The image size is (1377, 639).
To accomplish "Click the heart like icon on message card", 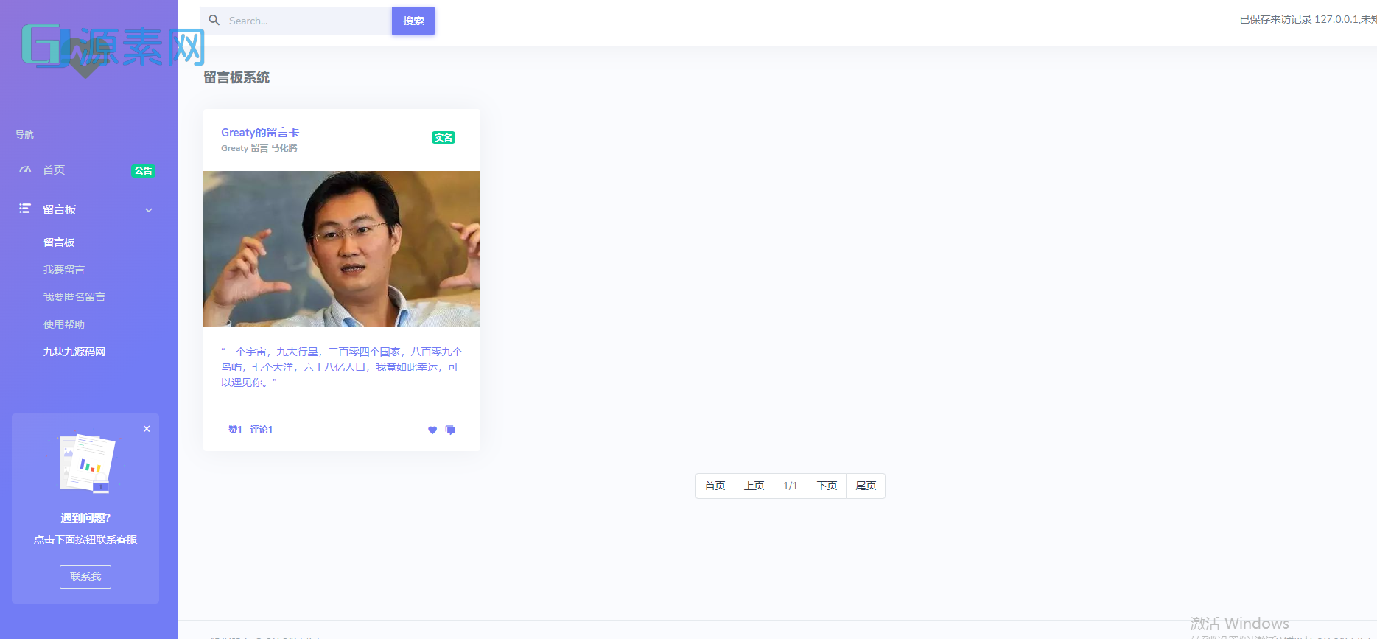I will [432, 430].
